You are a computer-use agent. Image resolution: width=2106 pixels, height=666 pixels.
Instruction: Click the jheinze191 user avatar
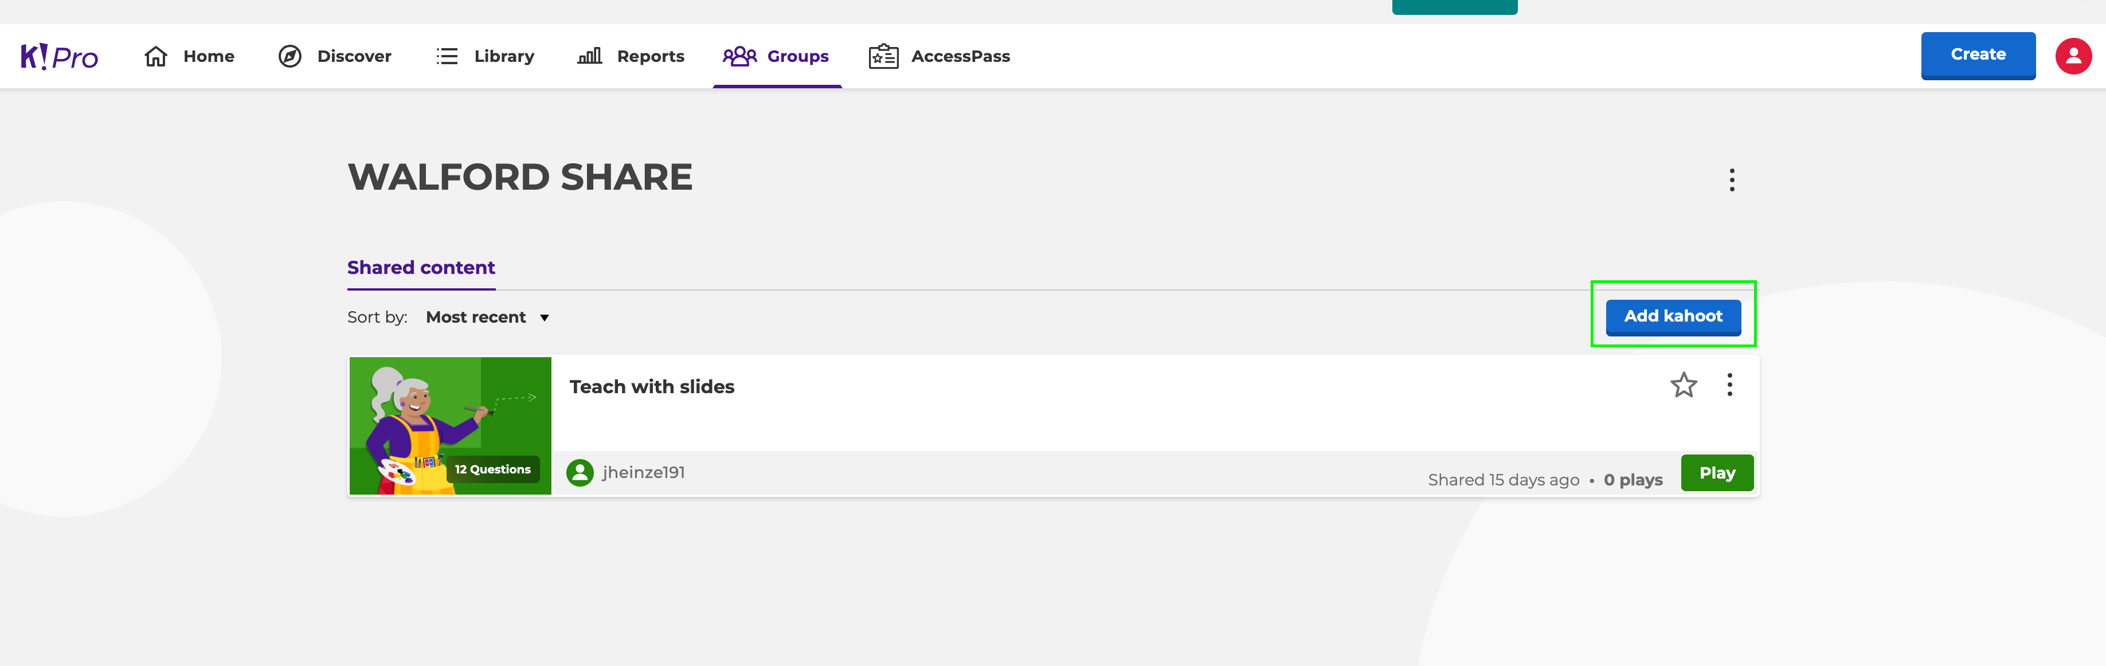coord(580,473)
